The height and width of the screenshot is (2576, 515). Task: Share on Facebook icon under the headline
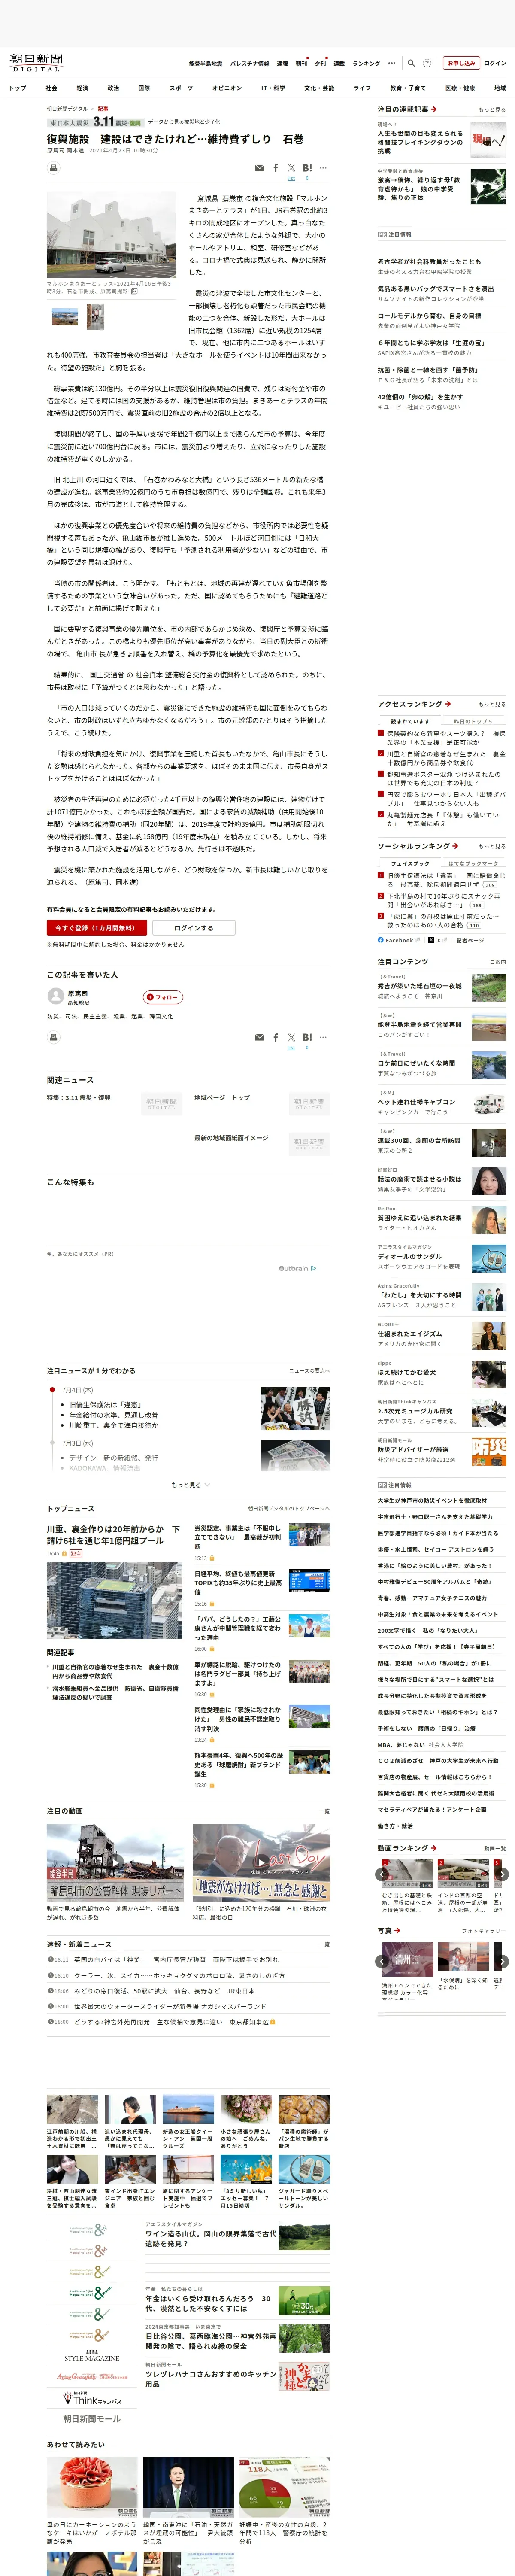click(x=276, y=168)
